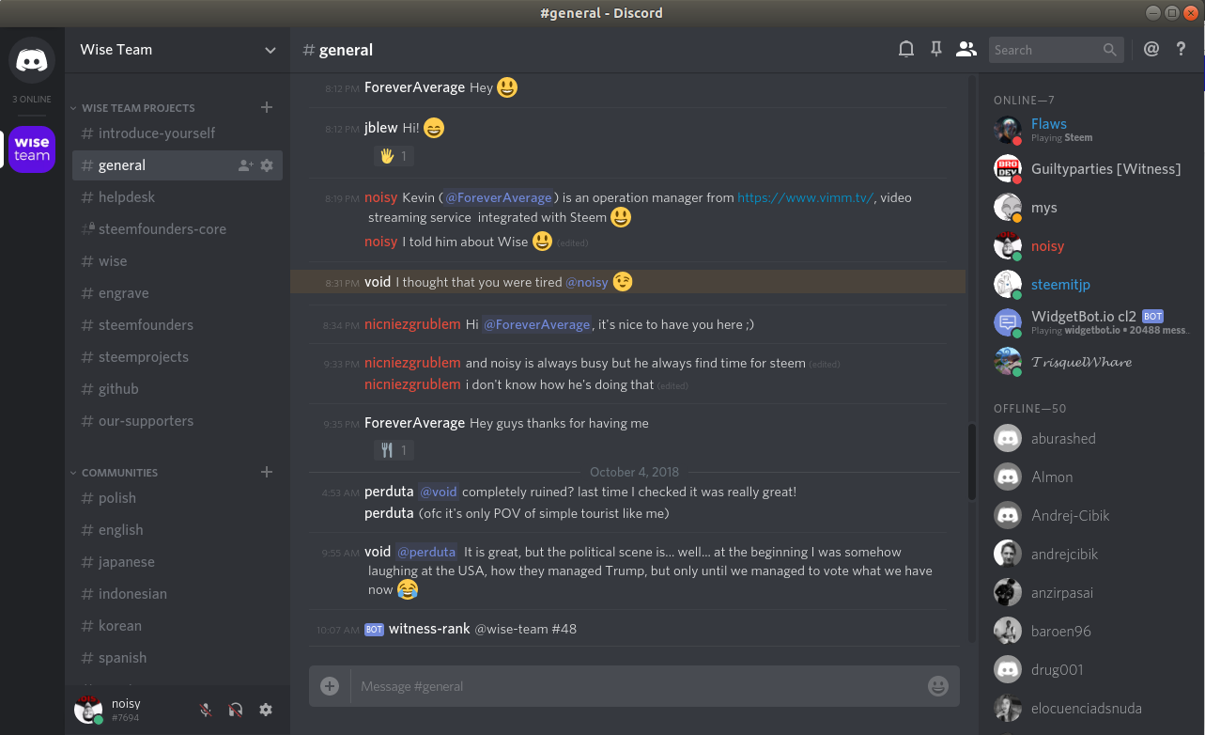Open pinned messages pin icon

pos(935,50)
